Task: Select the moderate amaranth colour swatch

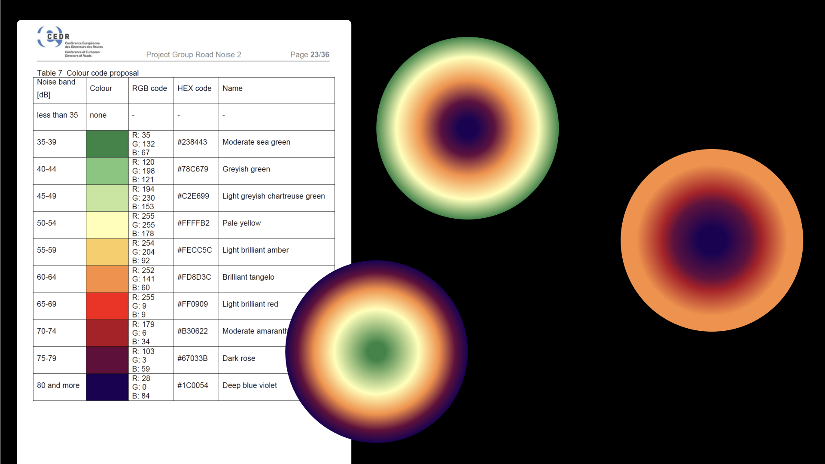Action: 107,333
